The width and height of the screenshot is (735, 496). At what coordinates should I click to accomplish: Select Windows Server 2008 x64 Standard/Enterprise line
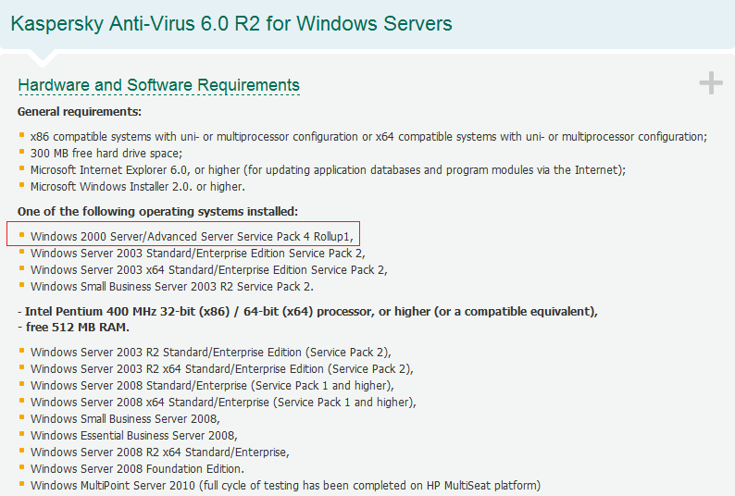click(x=223, y=403)
